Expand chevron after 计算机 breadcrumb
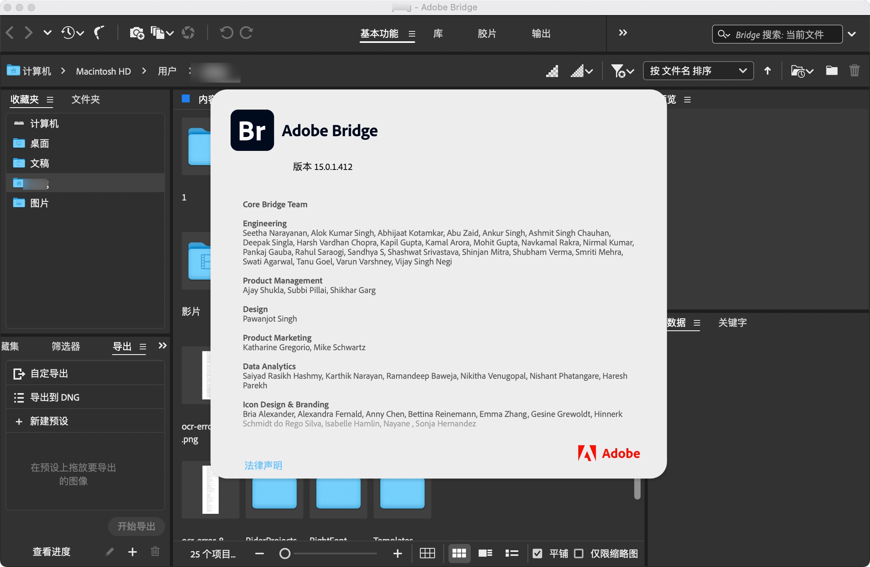The width and height of the screenshot is (870, 567). click(x=63, y=71)
